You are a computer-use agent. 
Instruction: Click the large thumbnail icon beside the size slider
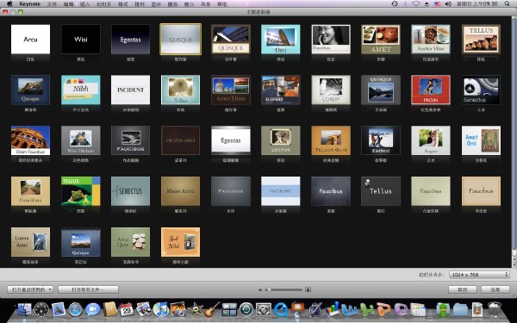[x=308, y=289]
